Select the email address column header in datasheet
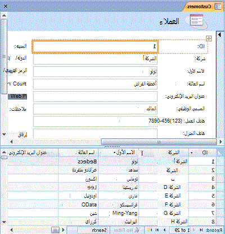Image resolution: width=225 pixels, height=234 pixels. point(33,153)
